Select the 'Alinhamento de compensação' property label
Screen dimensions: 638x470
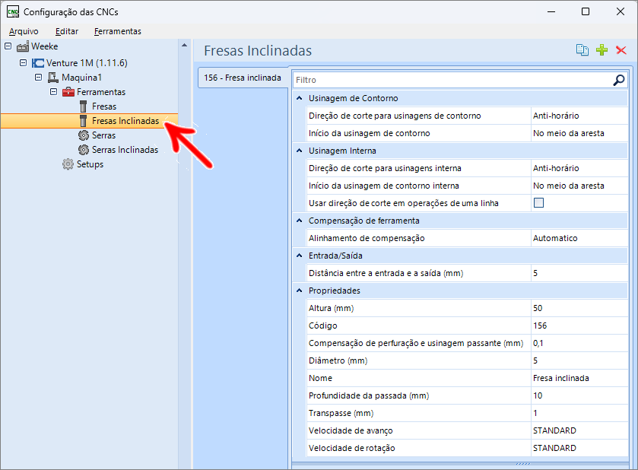[367, 238]
